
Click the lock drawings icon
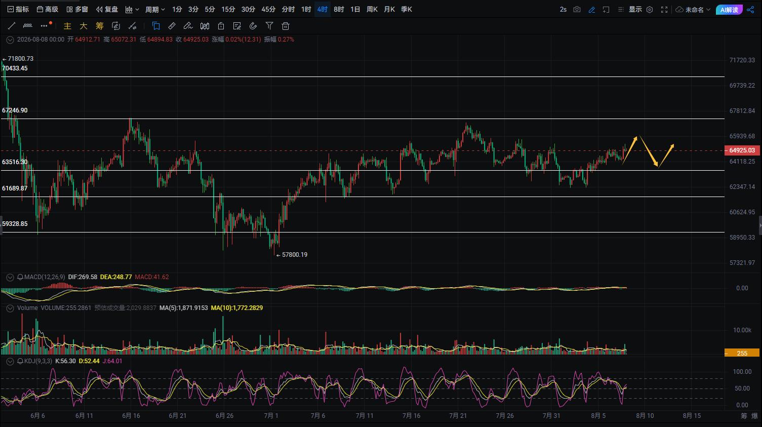tap(221, 26)
